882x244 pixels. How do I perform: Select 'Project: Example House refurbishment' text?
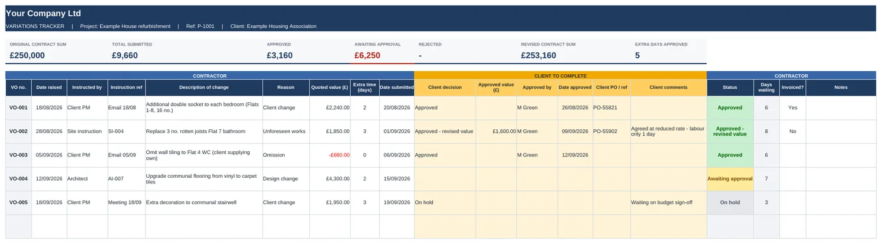tap(125, 26)
